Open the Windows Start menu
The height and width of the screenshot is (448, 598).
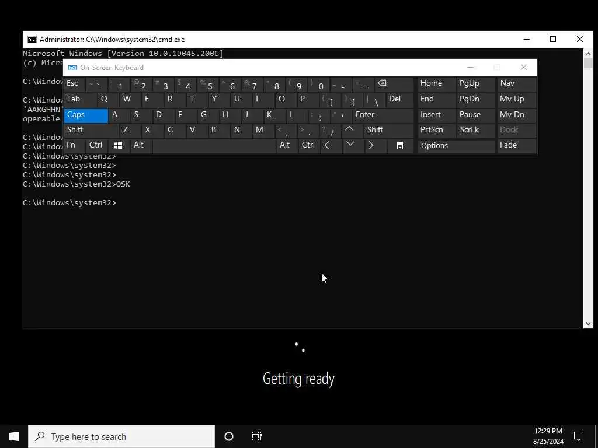[14, 436]
